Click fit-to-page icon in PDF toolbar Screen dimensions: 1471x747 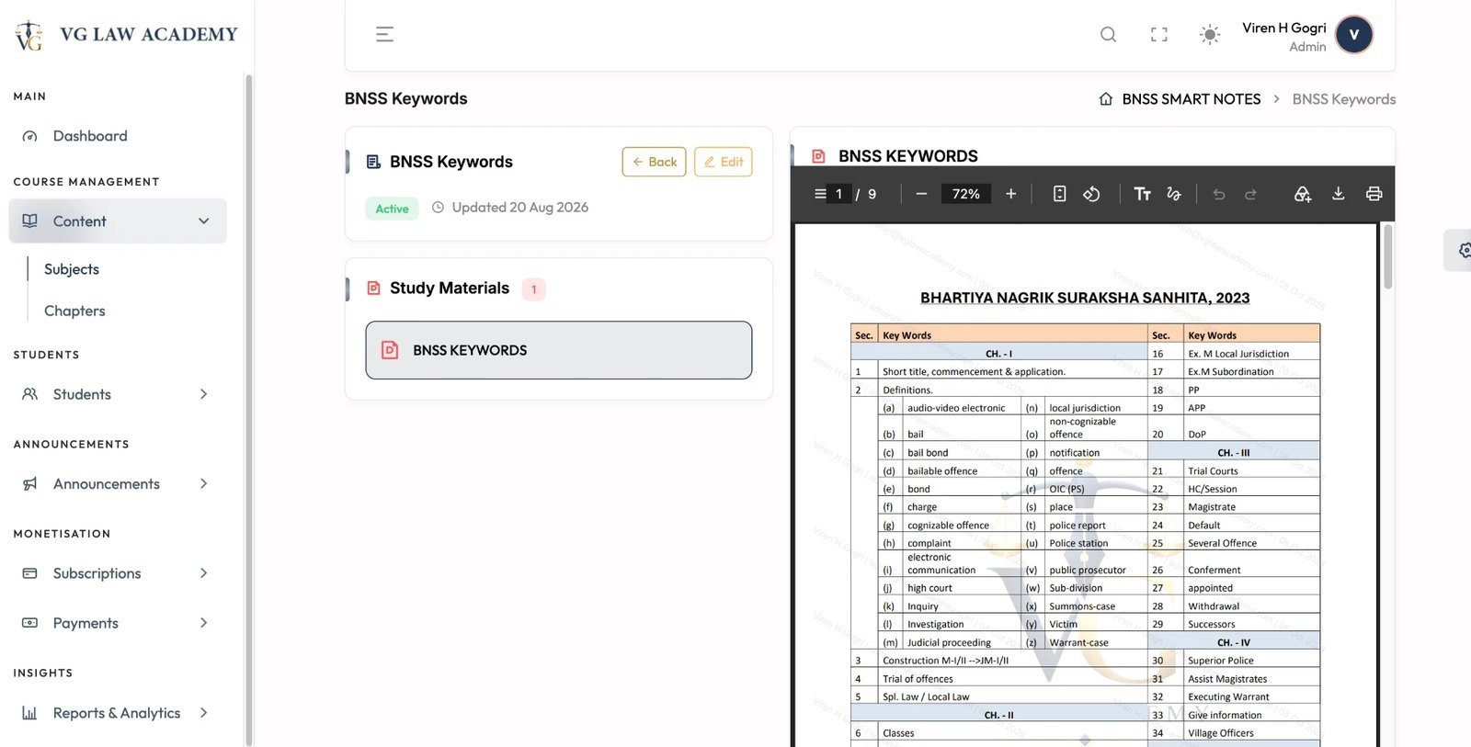[1059, 194]
